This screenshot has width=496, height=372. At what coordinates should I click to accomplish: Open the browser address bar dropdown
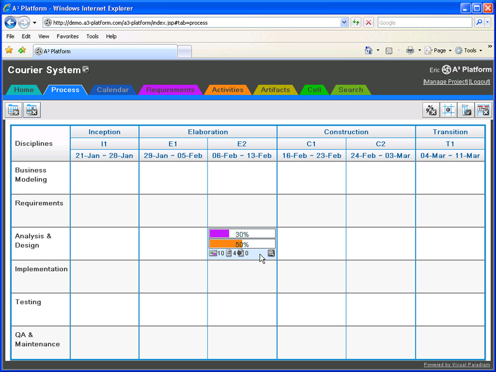click(344, 22)
